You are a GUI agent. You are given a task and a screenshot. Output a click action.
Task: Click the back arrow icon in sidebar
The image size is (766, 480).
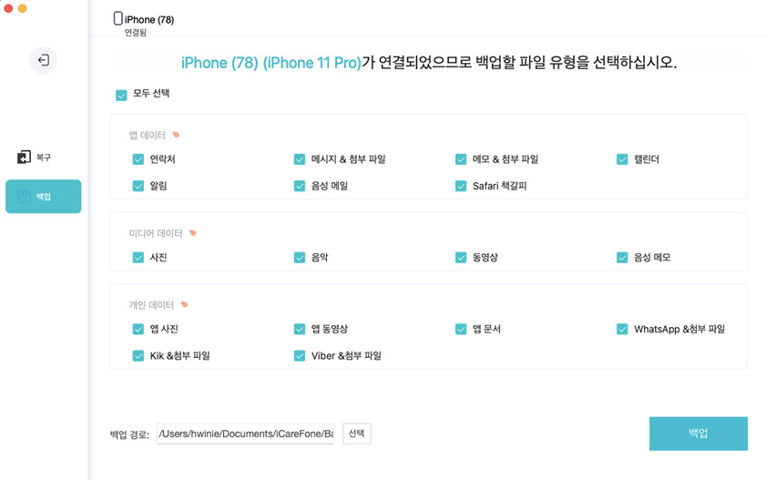click(x=43, y=60)
